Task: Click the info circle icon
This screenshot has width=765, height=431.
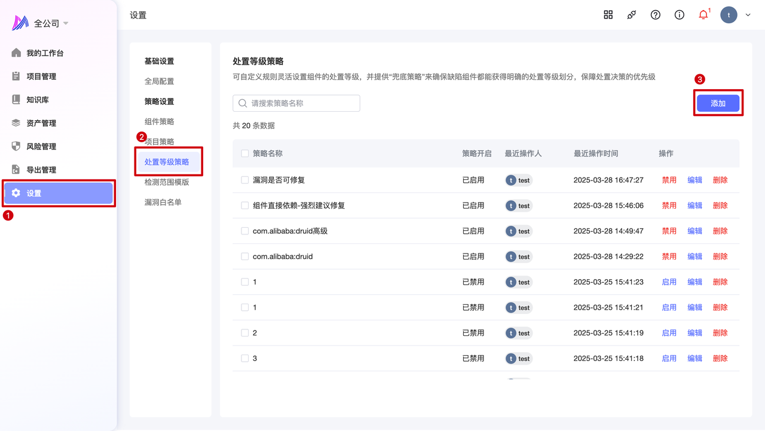Action: pos(680,15)
